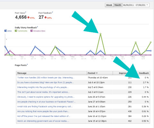Toggle the Likes checkbox
This screenshot has height=128, width=154.
coord(5,31)
